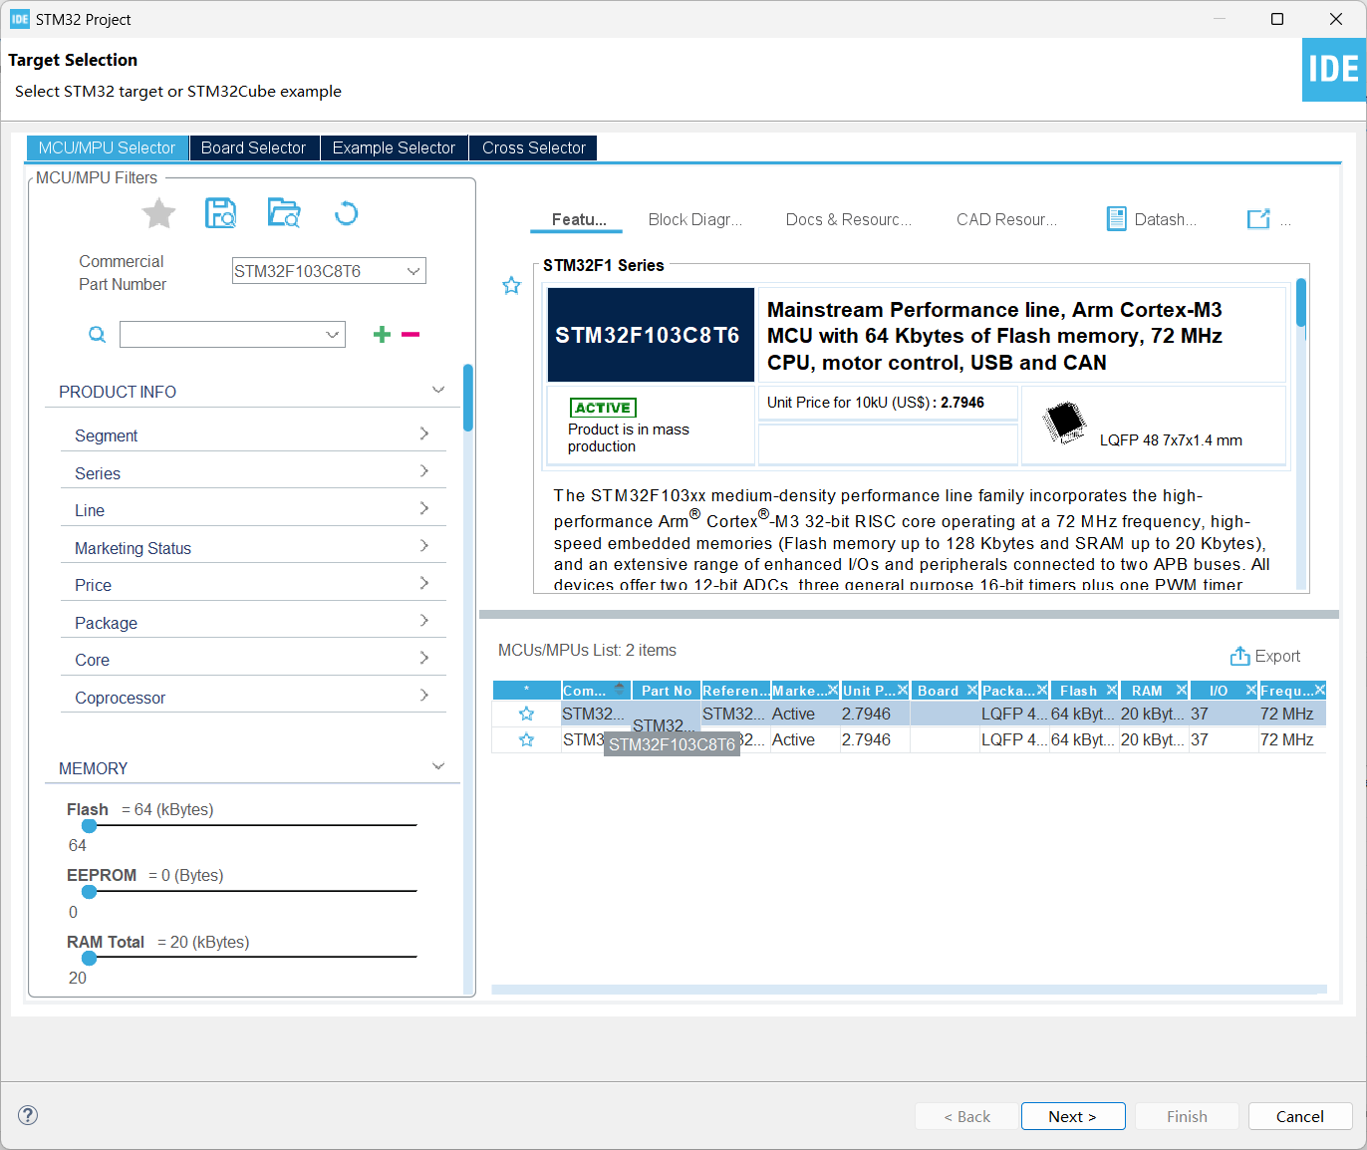The image size is (1367, 1150).
Task: Star the second MCU list row
Action: point(526,739)
